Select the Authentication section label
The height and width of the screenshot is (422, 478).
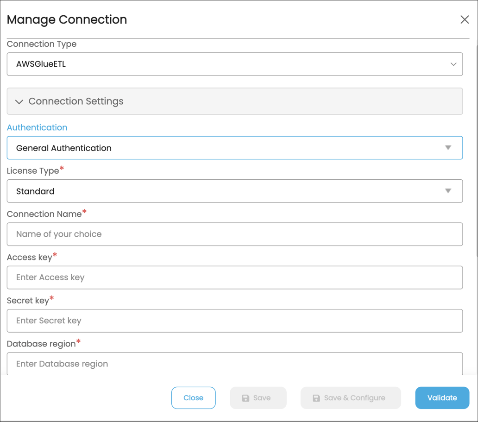[x=37, y=127]
